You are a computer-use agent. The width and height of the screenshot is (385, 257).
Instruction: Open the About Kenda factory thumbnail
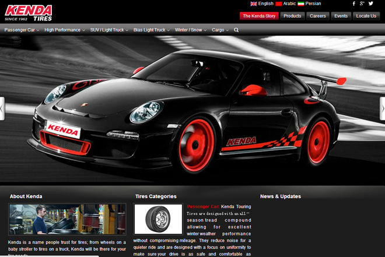click(67, 220)
